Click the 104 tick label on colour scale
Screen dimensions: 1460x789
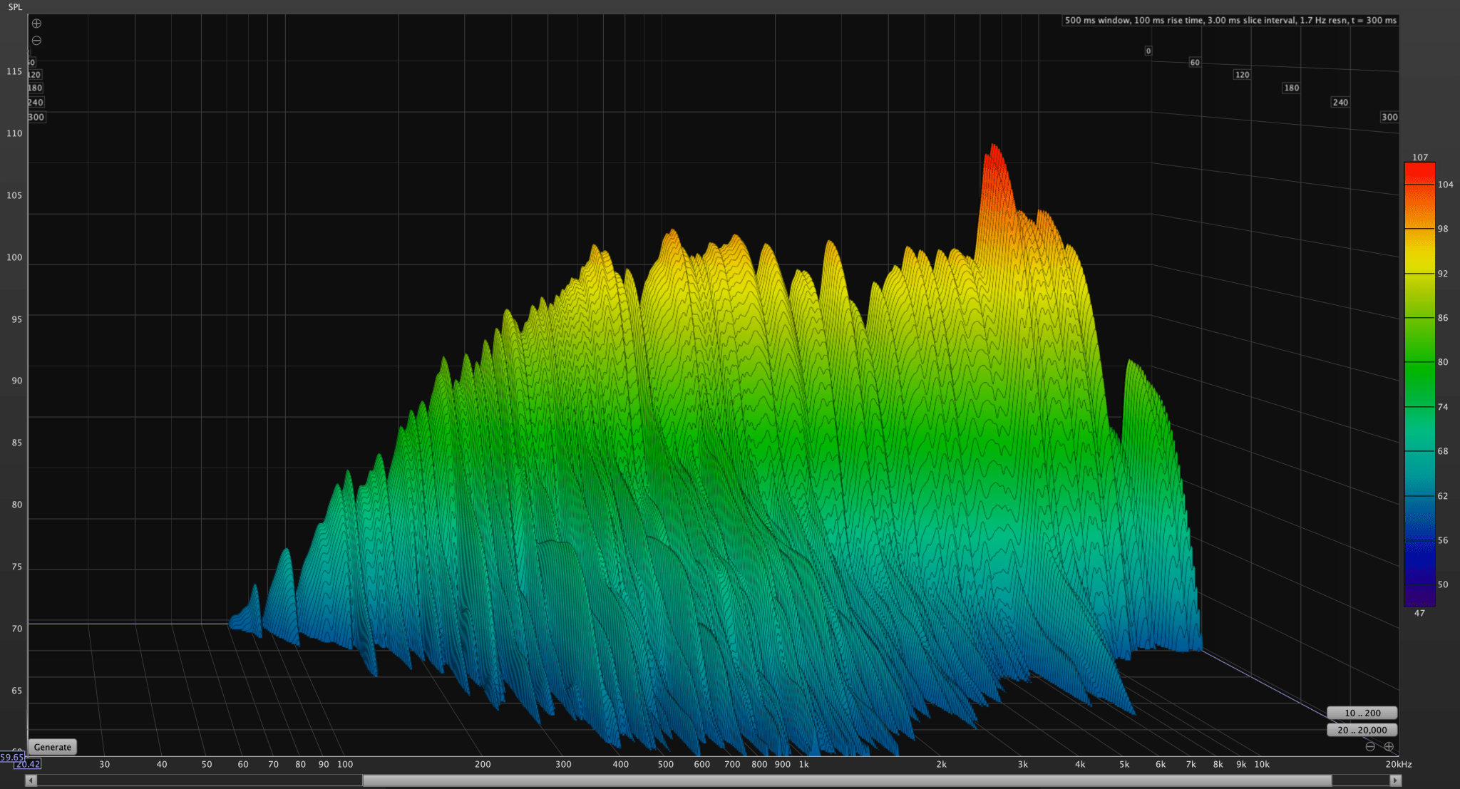[x=1445, y=185]
